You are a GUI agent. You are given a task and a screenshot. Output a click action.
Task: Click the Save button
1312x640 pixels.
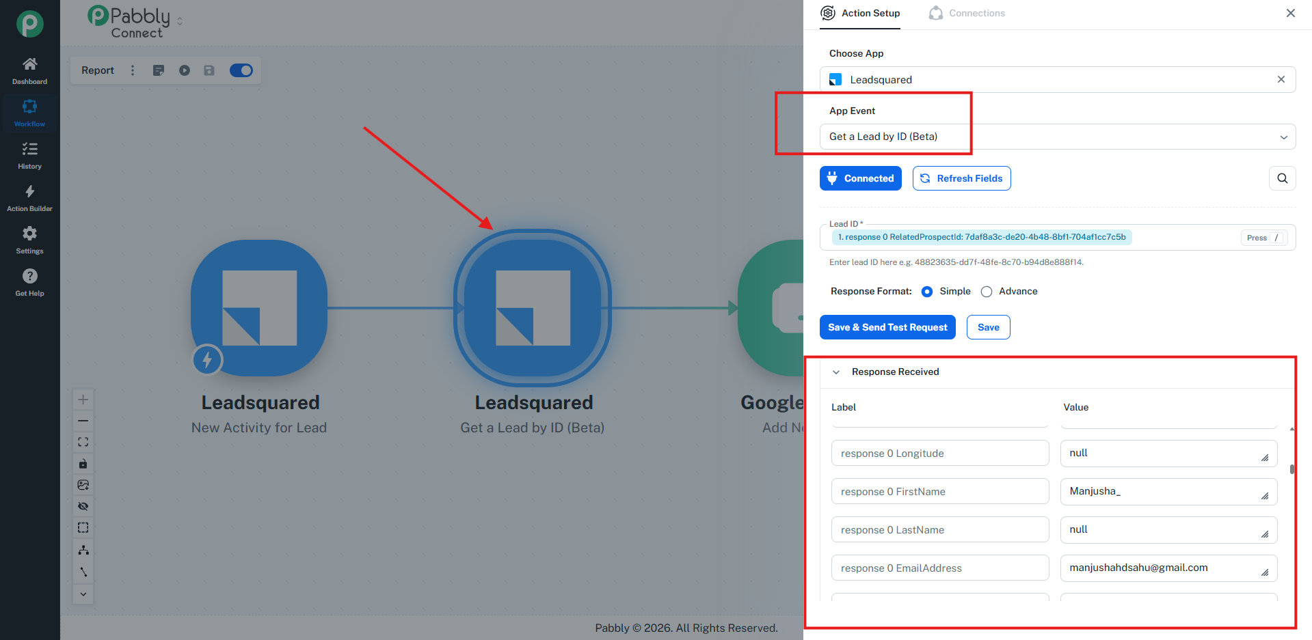pyautogui.click(x=988, y=327)
